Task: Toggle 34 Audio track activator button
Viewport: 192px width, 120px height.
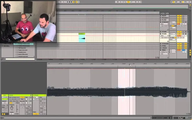Action: click(179, 34)
